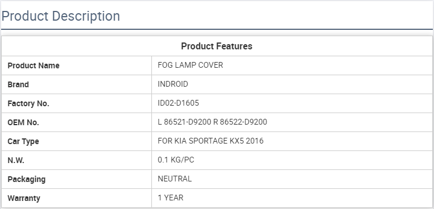The width and height of the screenshot is (434, 209).
Task: Select FOR KIA SPORTAGE KX5 2016 text
Action: [211, 141]
